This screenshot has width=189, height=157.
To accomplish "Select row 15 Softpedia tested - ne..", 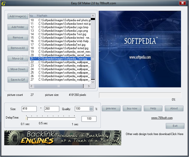I will (x=60, y=38).
